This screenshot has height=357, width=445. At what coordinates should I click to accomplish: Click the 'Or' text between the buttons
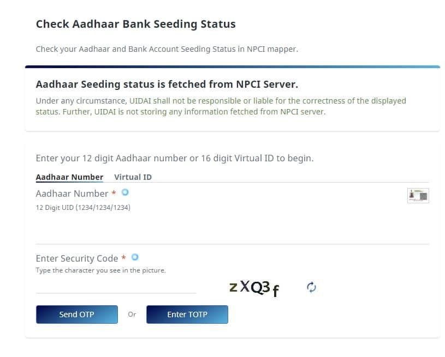click(132, 314)
